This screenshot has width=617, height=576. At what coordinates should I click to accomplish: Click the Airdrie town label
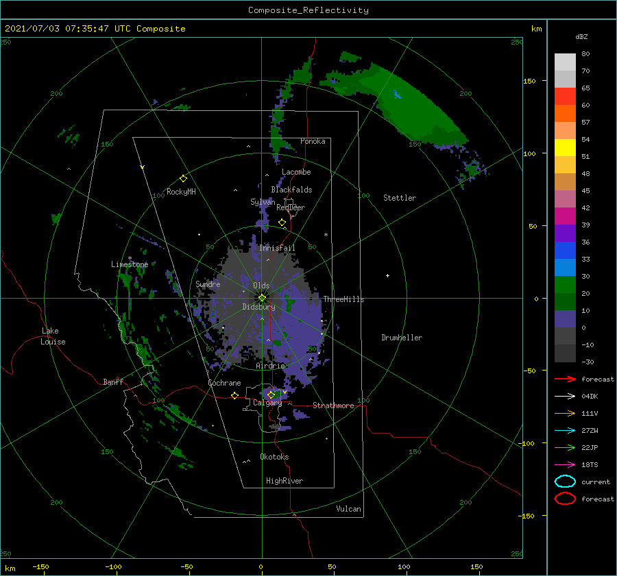click(x=270, y=366)
